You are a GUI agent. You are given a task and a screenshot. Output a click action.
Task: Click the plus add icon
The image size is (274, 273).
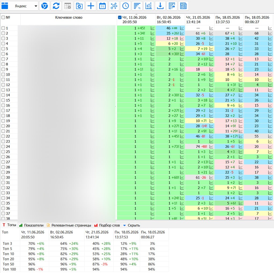(x=91, y=6)
